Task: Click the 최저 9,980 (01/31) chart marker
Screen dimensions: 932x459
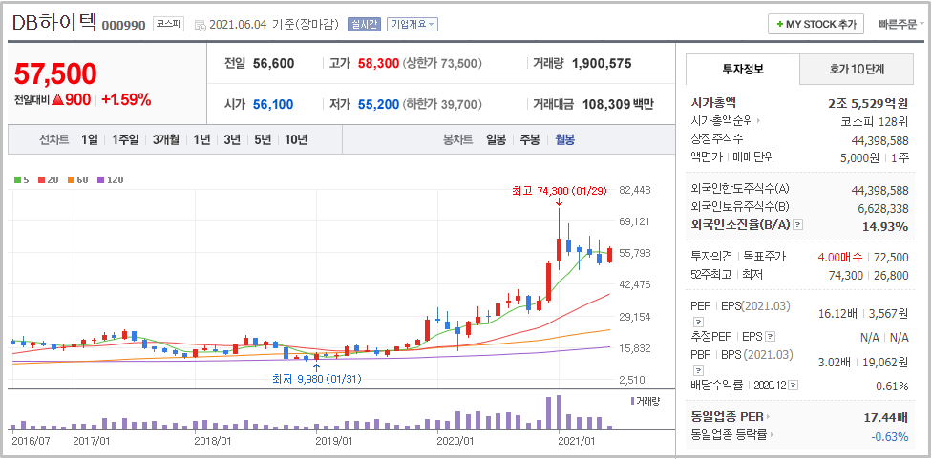Action: point(316,378)
